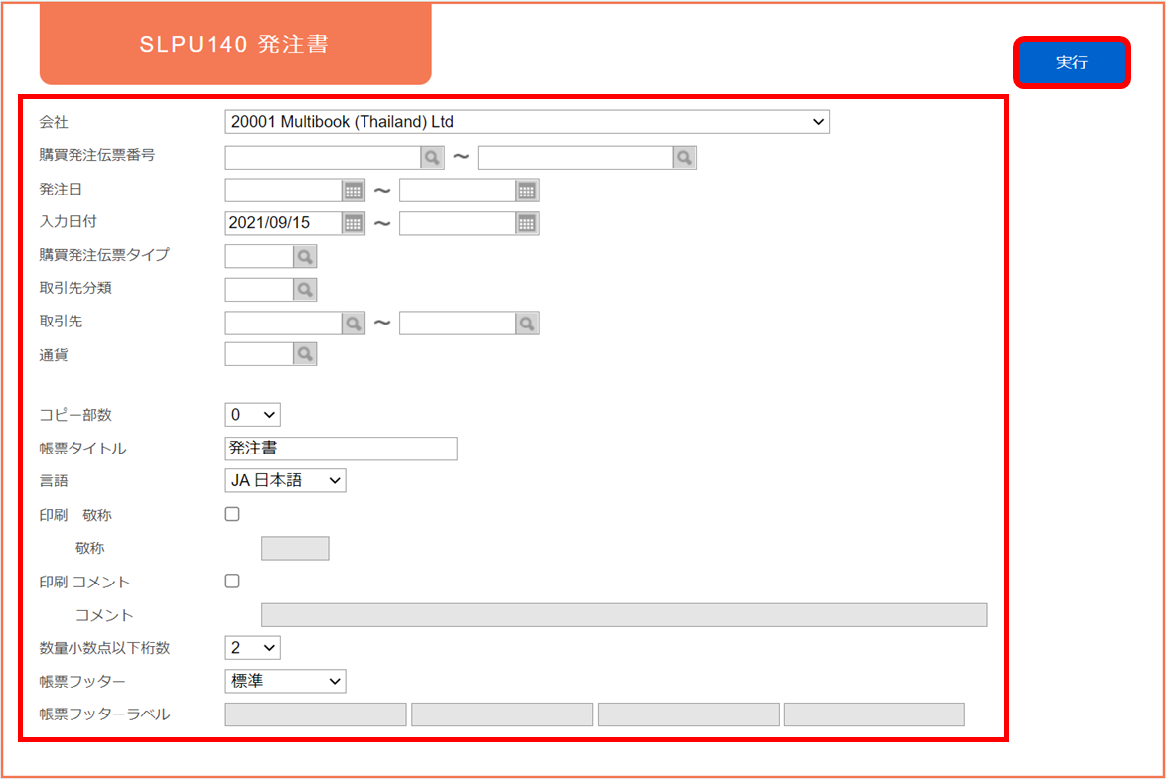The height and width of the screenshot is (779, 1166).
Task: Click the first 帳票フッターラベル box
Action: (x=316, y=714)
